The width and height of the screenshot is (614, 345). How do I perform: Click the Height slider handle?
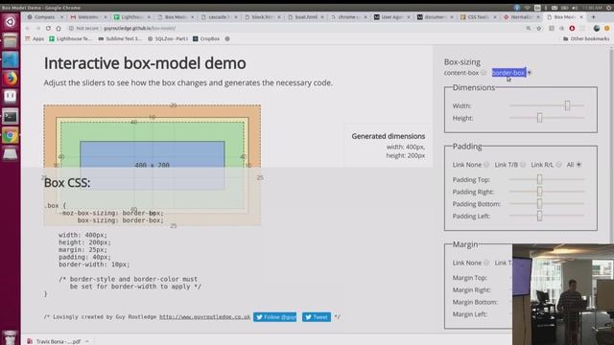click(539, 118)
